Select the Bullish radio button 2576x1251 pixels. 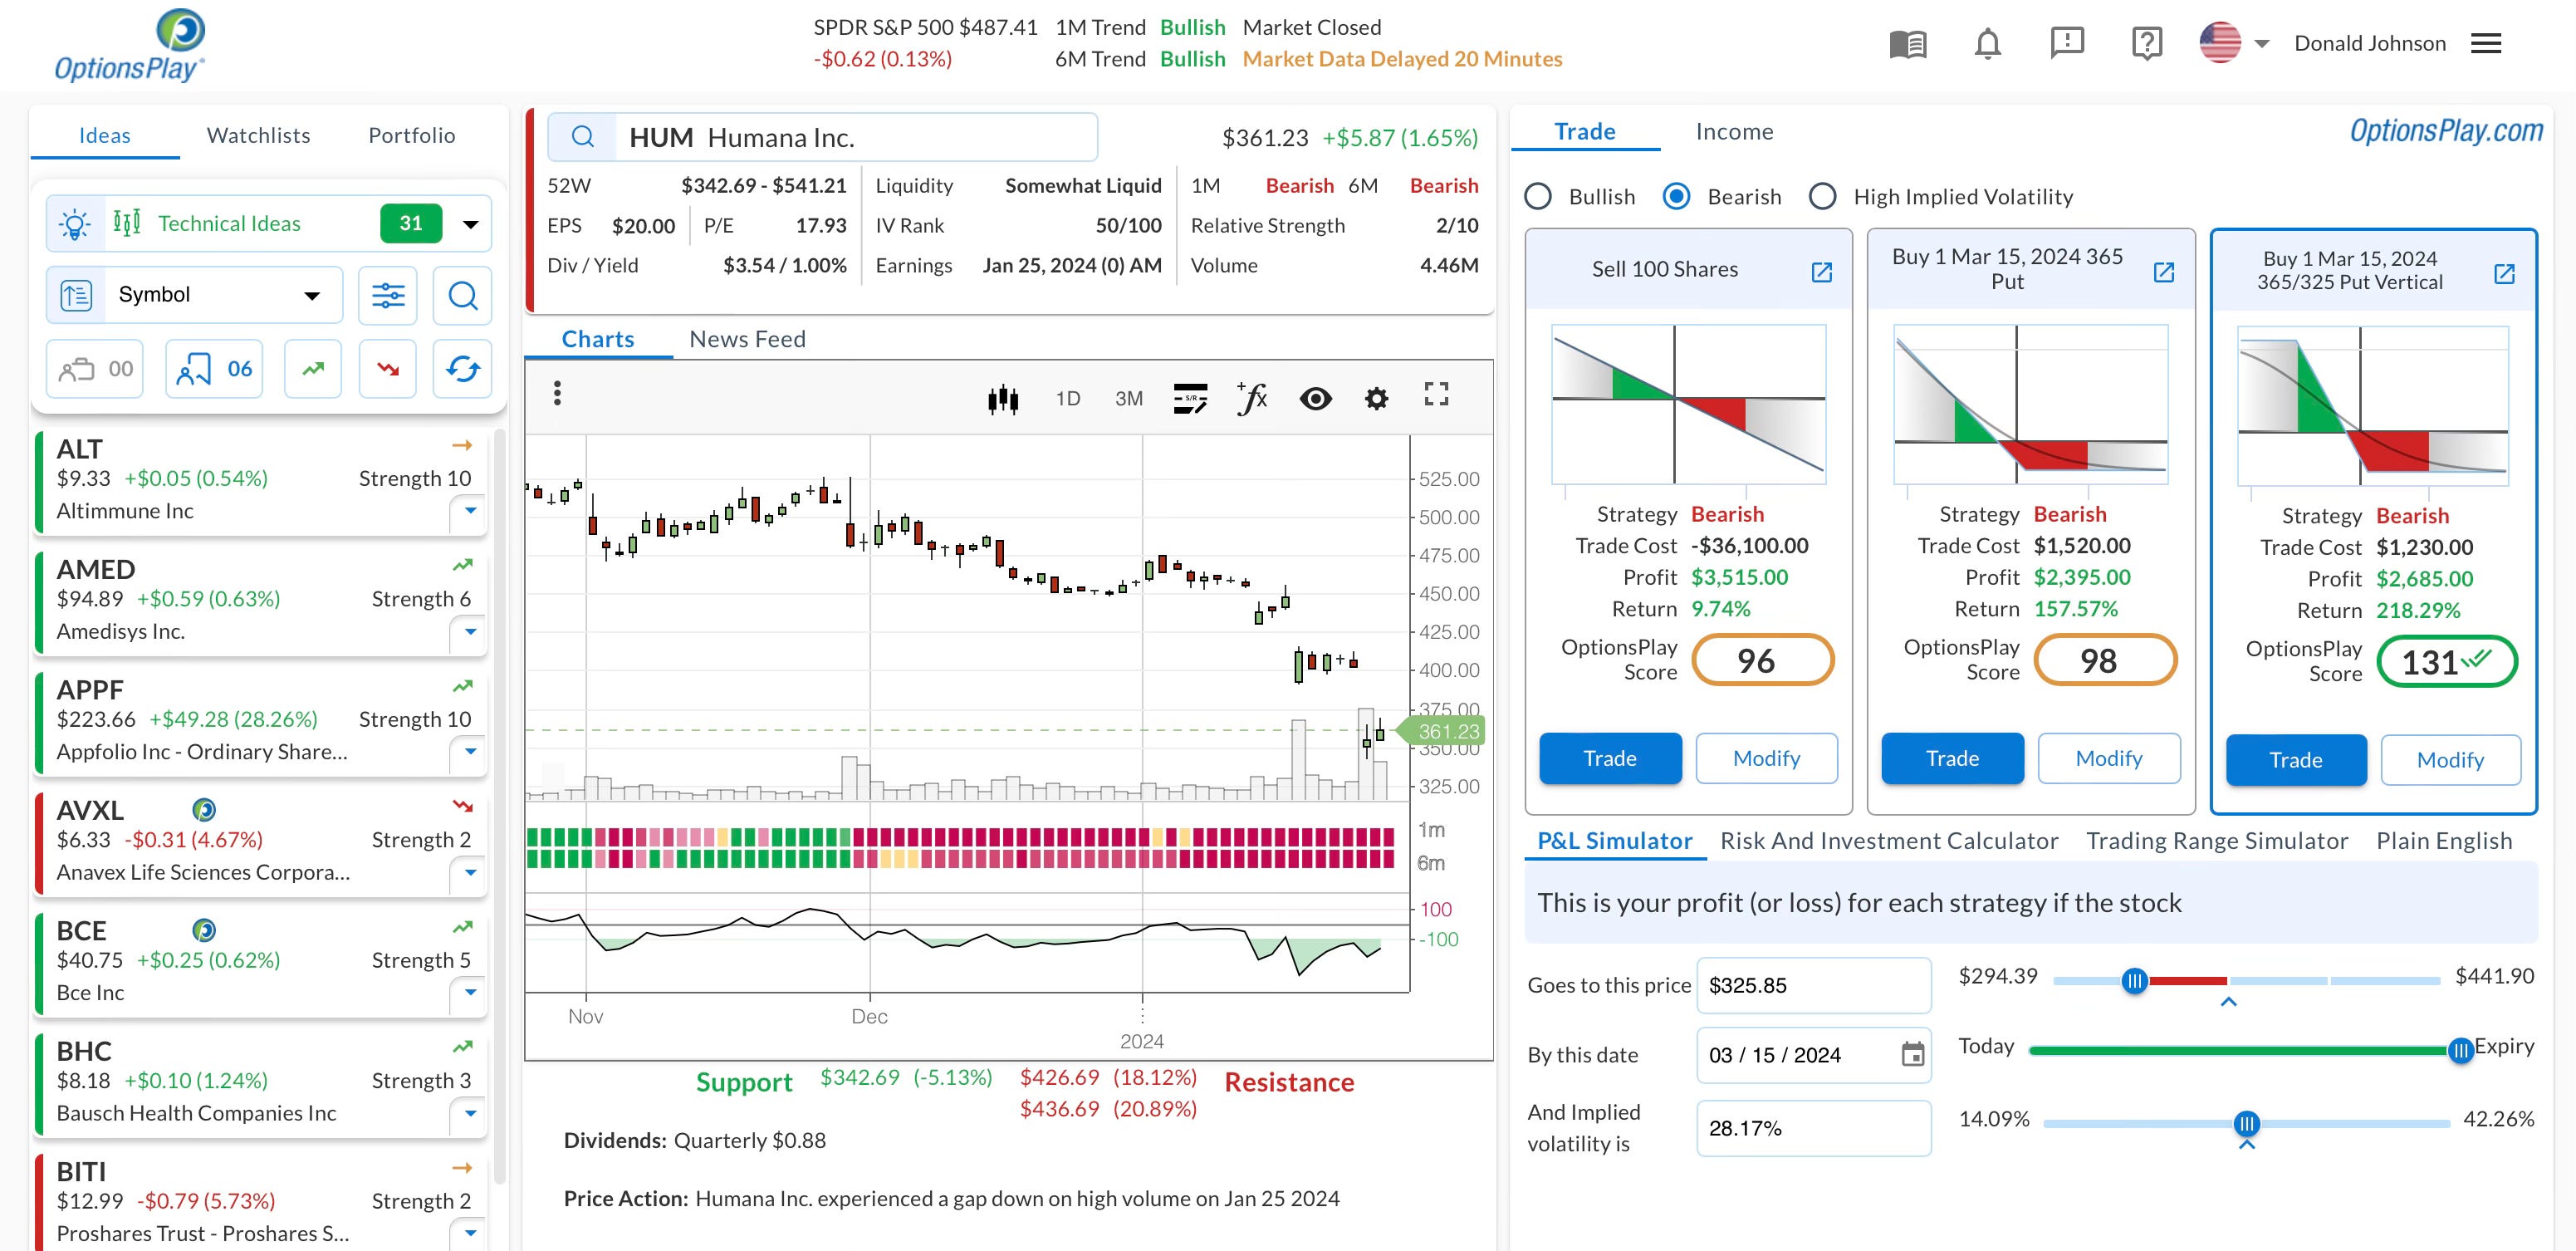point(1538,196)
